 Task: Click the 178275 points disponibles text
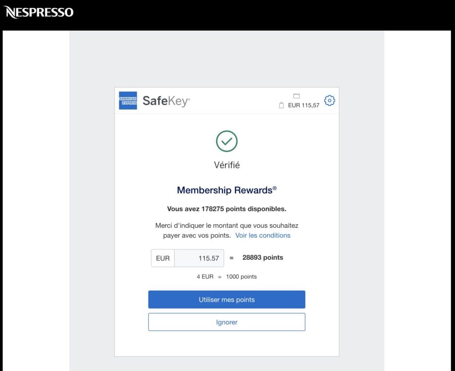(227, 209)
